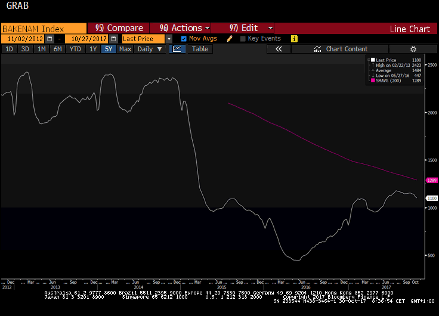The width and height of the screenshot is (439, 316).
Task: Click the pencil edit moving averages icon
Action: tap(230, 39)
